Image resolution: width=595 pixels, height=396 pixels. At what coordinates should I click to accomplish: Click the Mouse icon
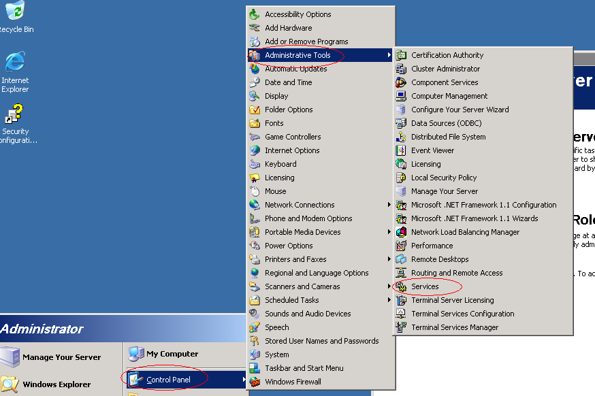point(254,192)
